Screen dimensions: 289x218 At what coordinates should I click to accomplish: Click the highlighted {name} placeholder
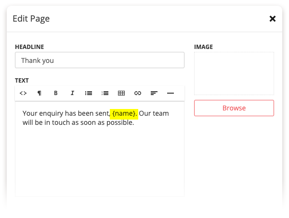coord(124,113)
